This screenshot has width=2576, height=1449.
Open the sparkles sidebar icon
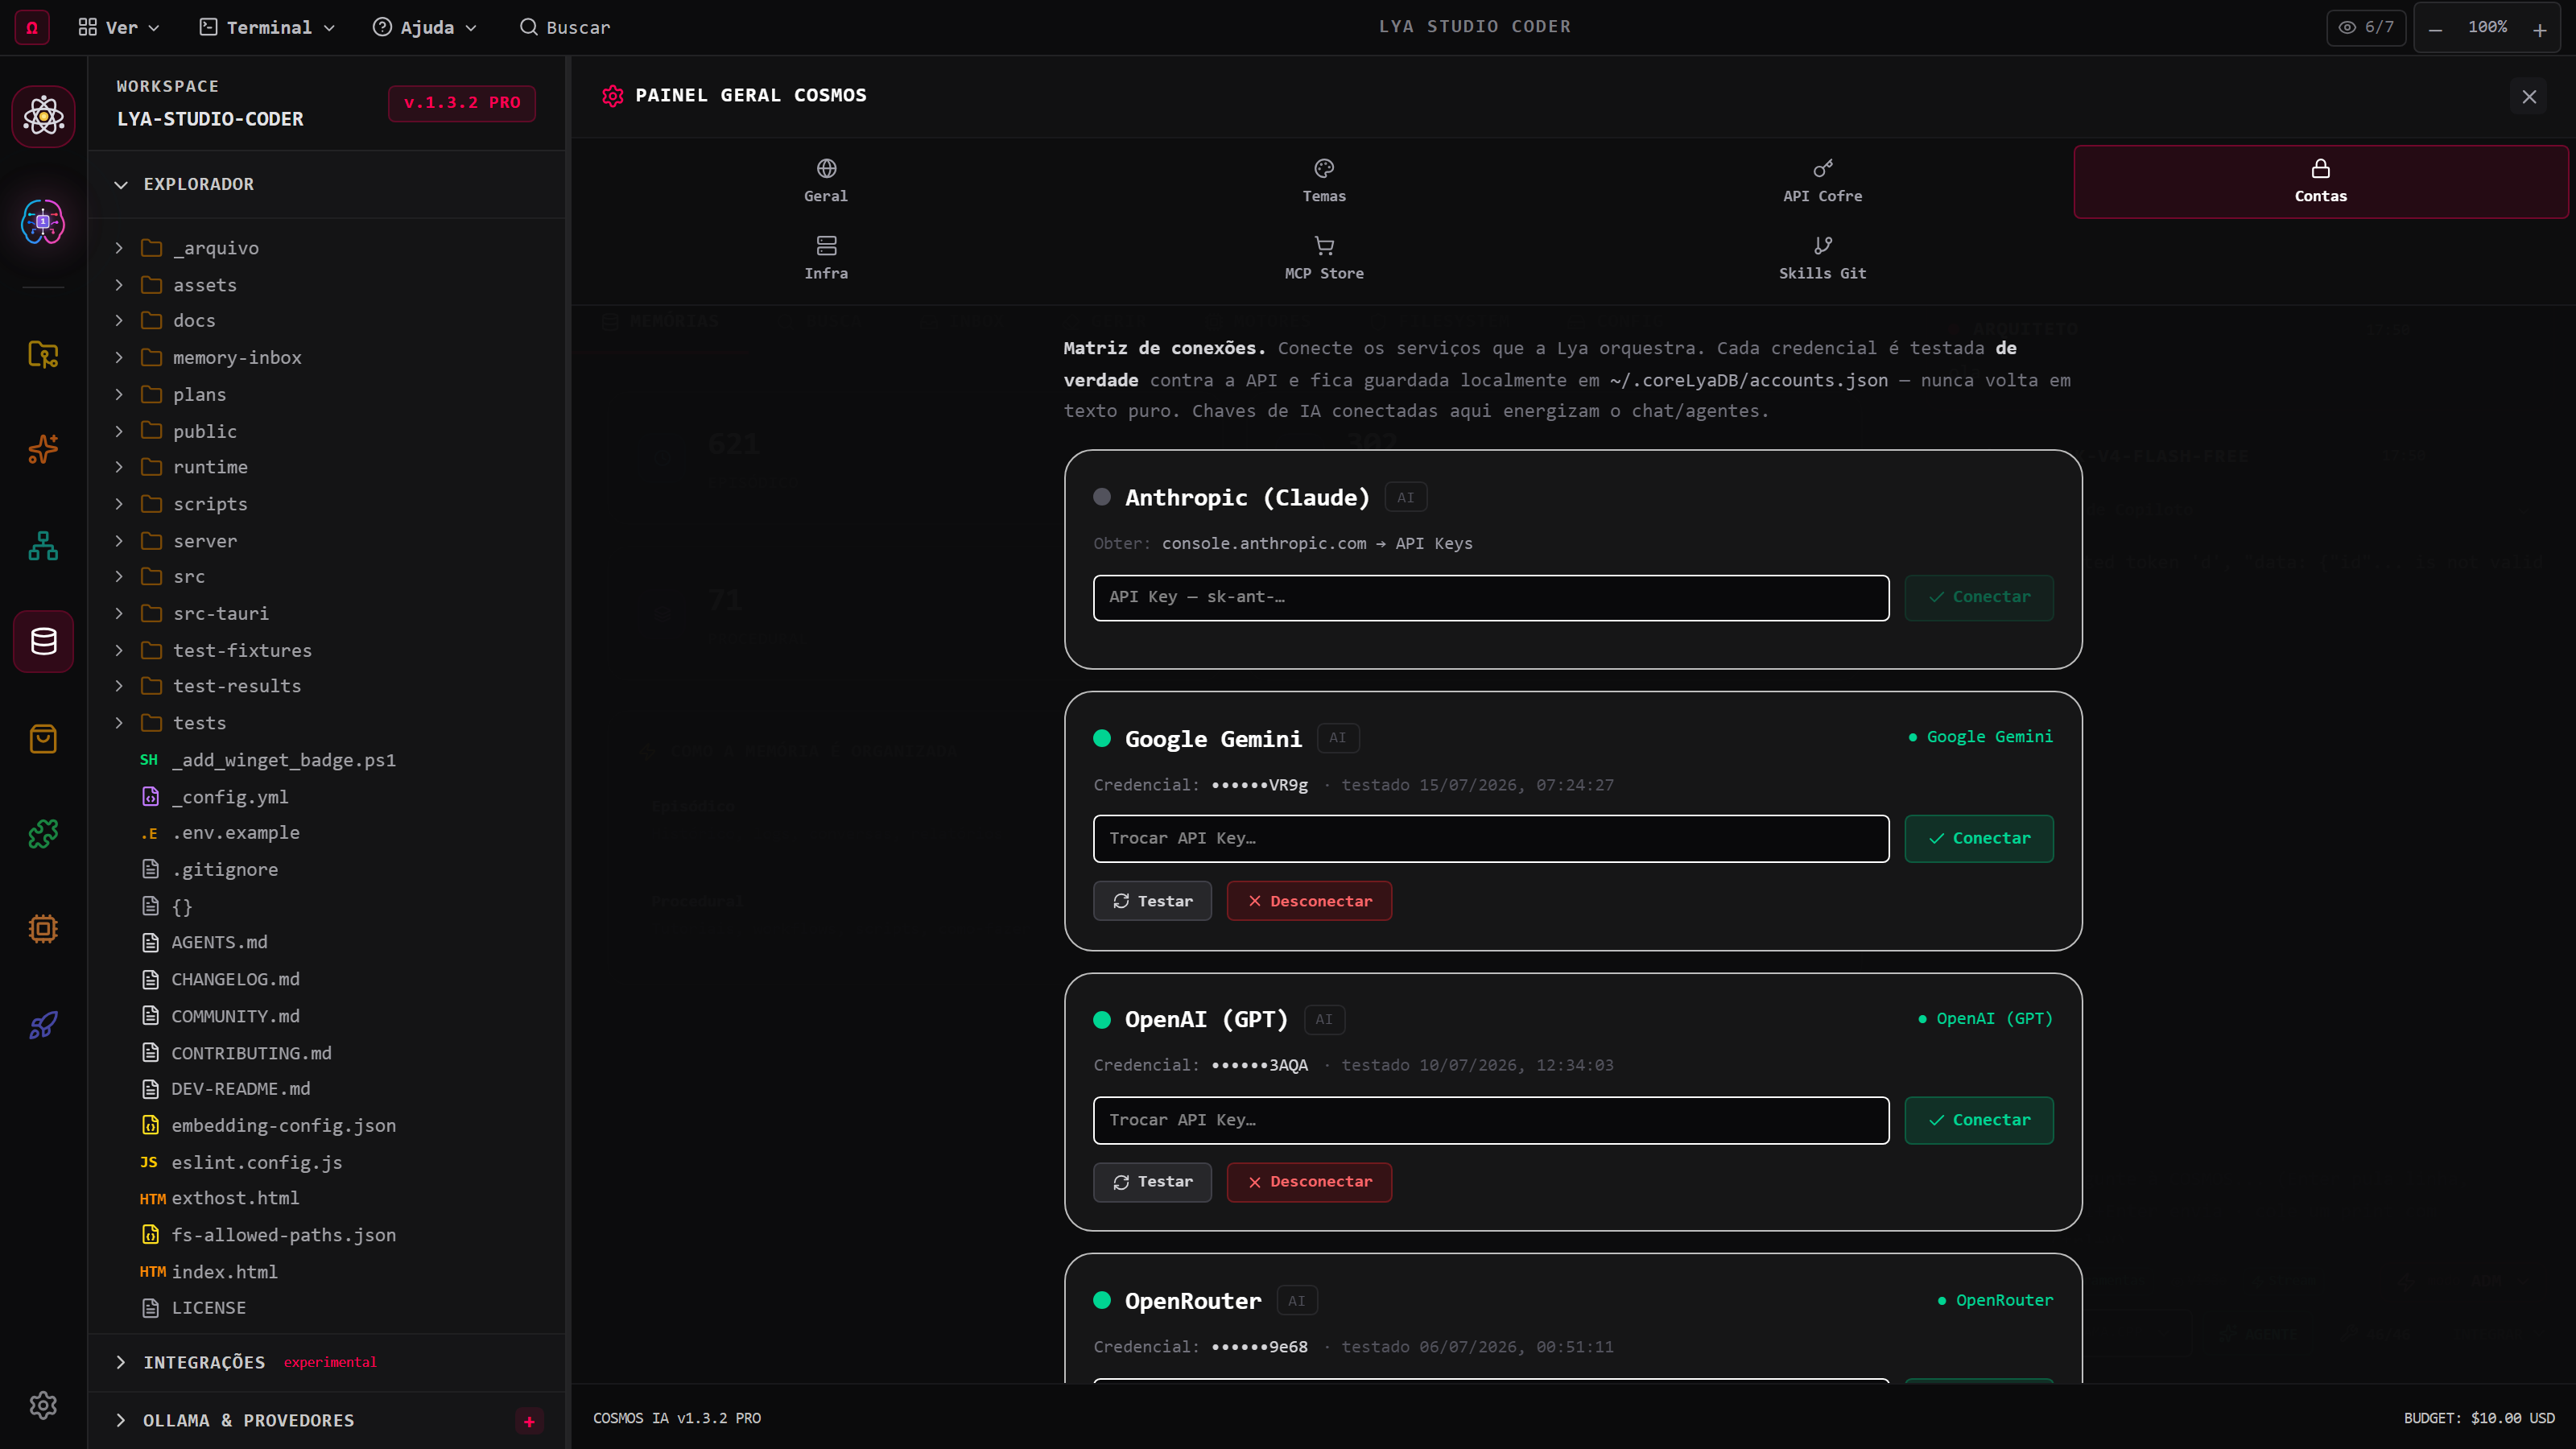click(x=43, y=449)
